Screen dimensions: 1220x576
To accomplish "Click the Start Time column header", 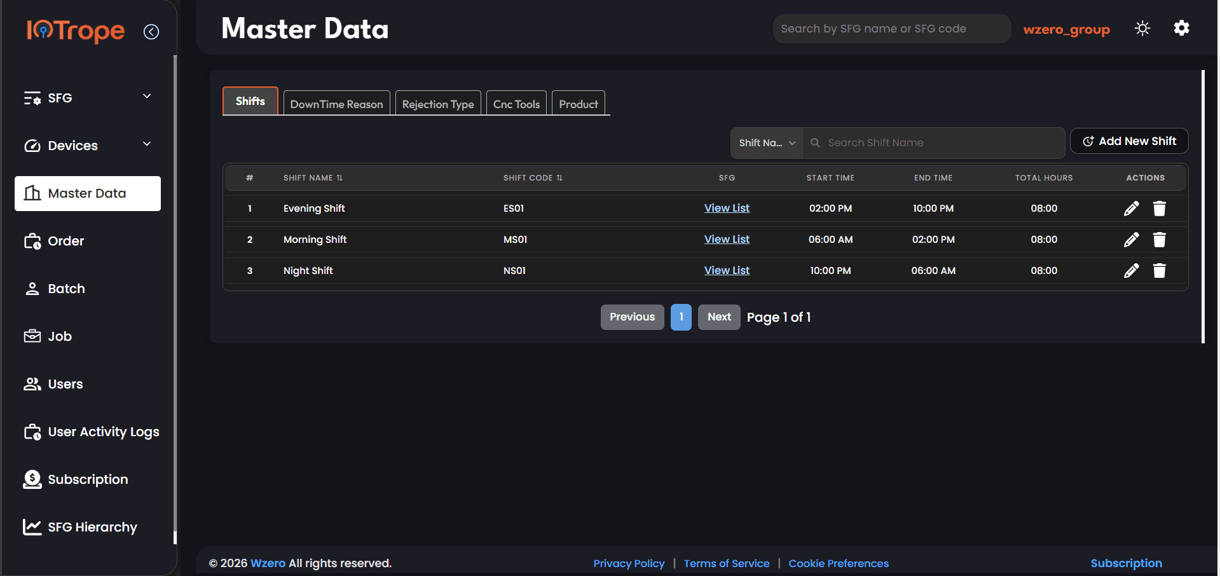I will click(x=830, y=178).
